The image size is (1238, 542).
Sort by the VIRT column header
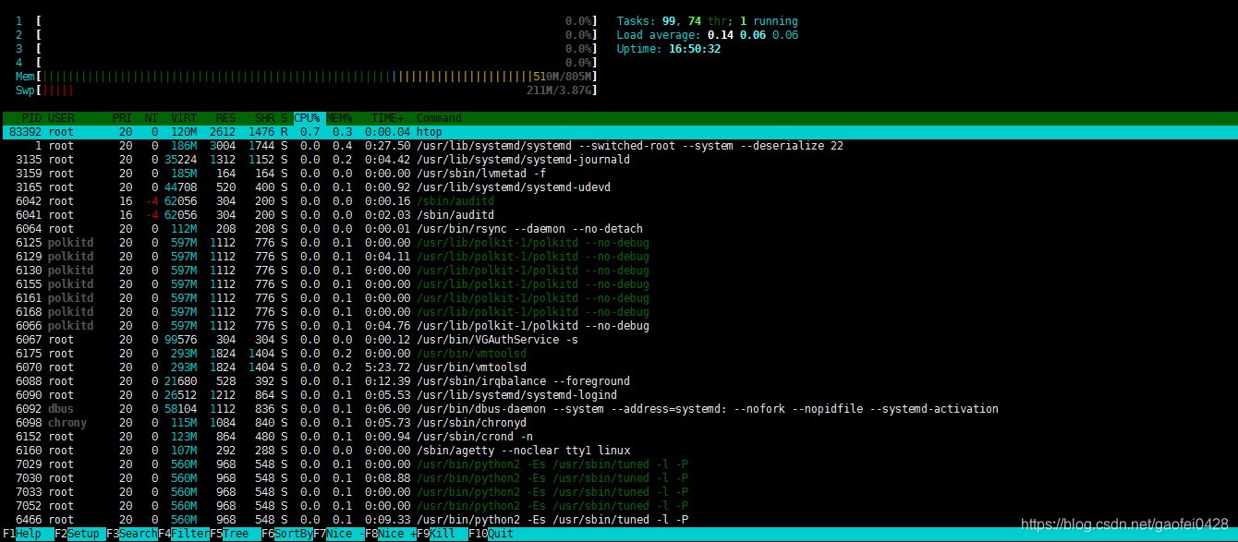[184, 118]
